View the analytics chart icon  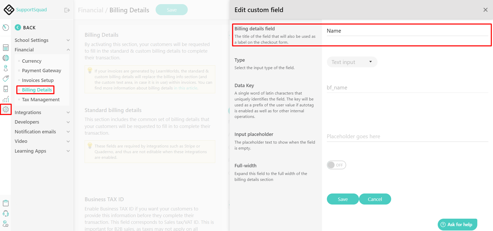(6, 99)
